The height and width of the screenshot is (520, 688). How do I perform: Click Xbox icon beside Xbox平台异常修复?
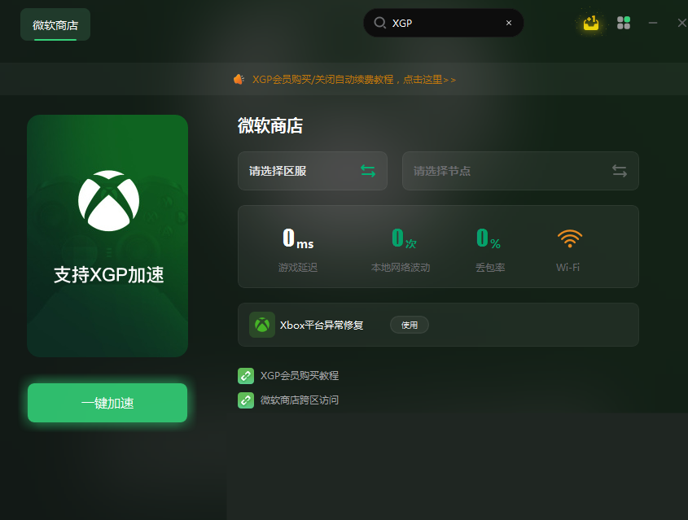point(262,325)
